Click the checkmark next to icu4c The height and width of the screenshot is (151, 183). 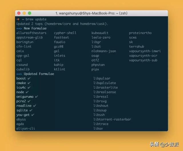pyautogui.click(x=29, y=88)
